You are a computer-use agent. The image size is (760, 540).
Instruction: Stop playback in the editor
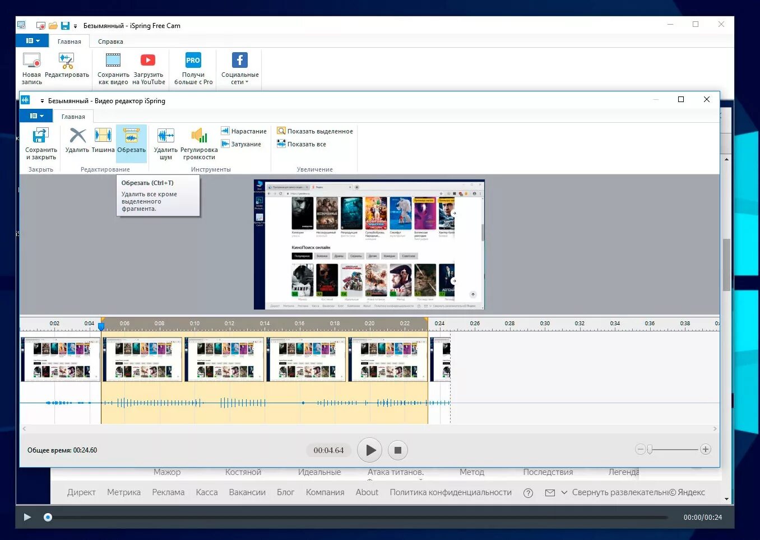click(x=397, y=450)
